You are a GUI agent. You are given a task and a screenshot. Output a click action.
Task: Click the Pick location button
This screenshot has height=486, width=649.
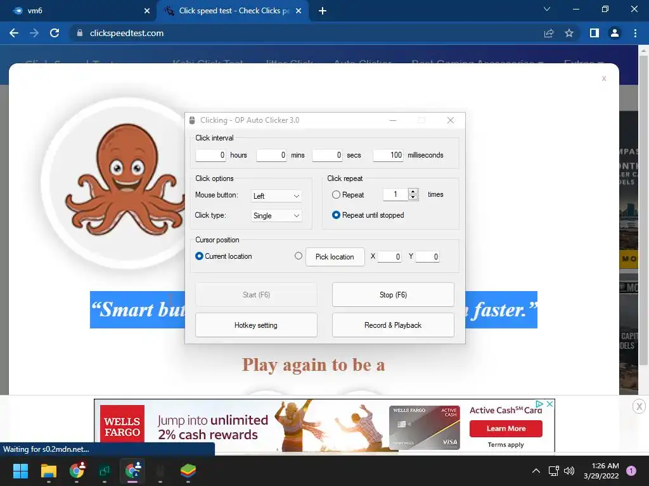pyautogui.click(x=335, y=257)
